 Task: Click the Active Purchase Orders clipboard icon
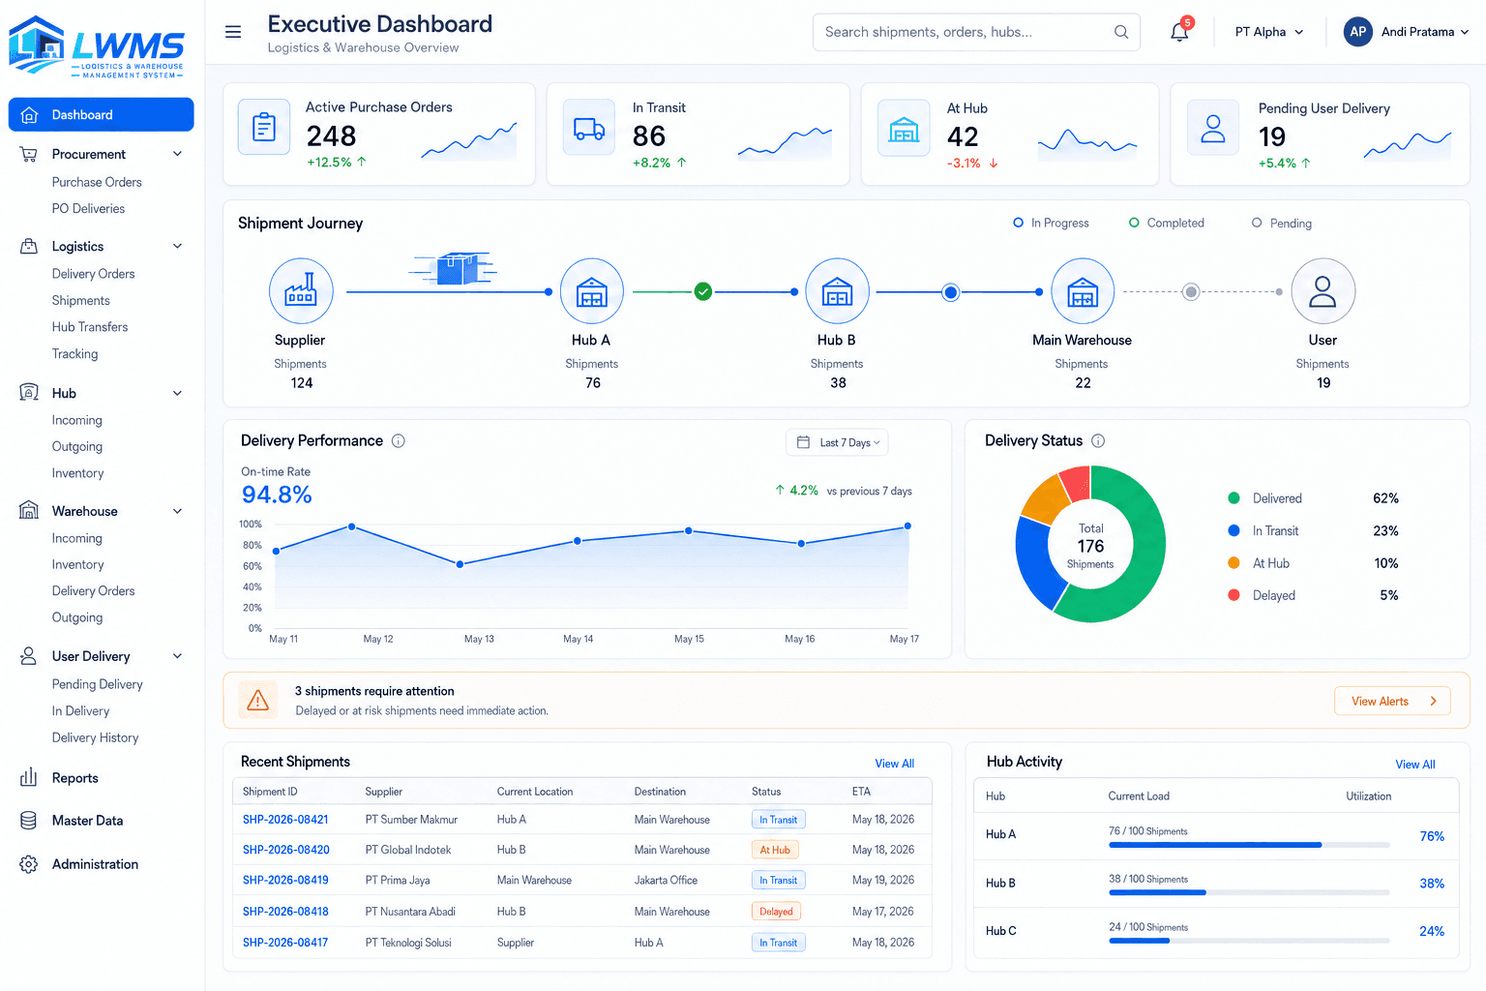[264, 127]
